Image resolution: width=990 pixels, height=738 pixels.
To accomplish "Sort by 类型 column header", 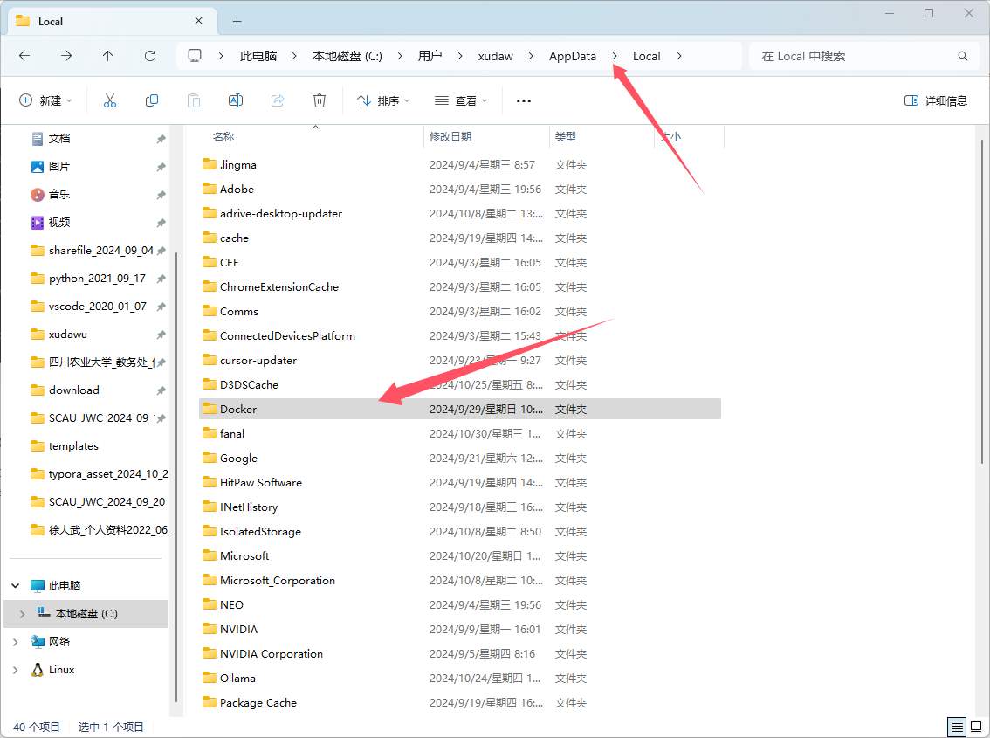I will pos(565,136).
